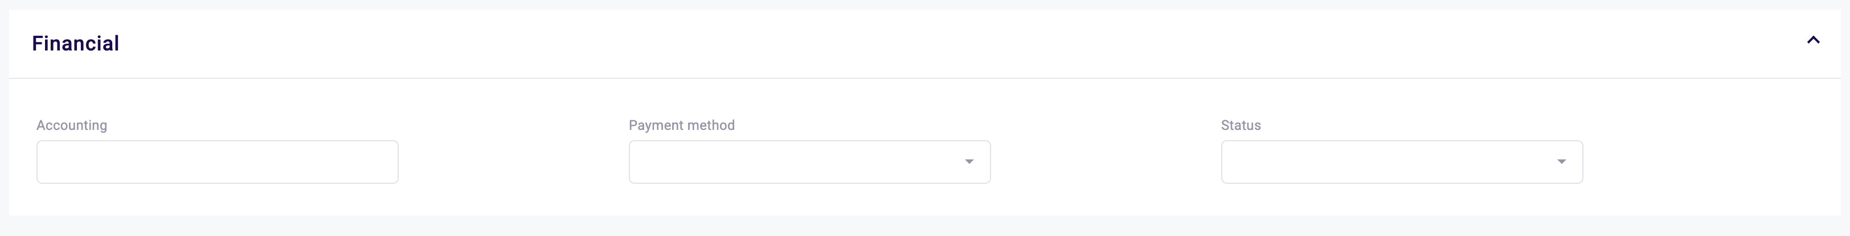The width and height of the screenshot is (1850, 236).
Task: Select the empty Payment method combo box
Action: (797, 162)
